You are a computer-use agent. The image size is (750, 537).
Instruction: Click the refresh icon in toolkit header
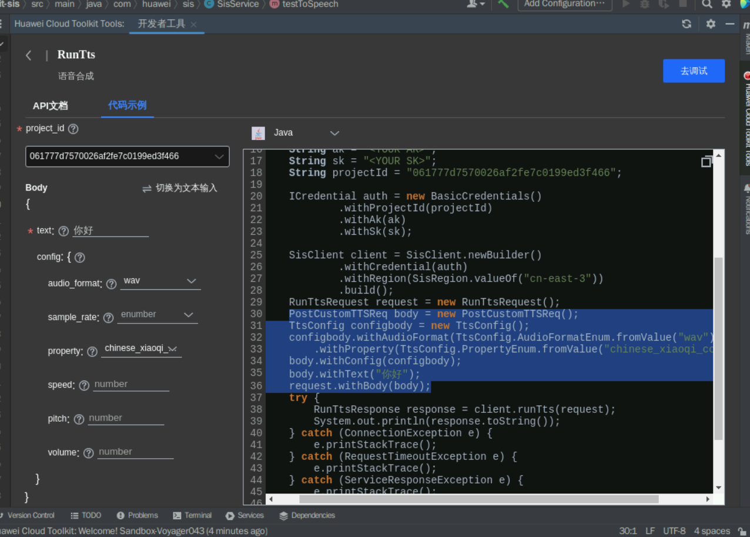click(687, 24)
